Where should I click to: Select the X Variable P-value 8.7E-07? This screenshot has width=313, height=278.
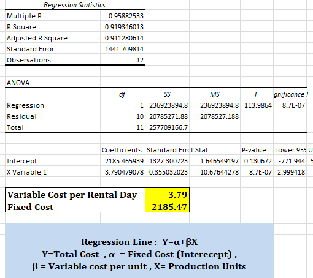click(x=257, y=172)
